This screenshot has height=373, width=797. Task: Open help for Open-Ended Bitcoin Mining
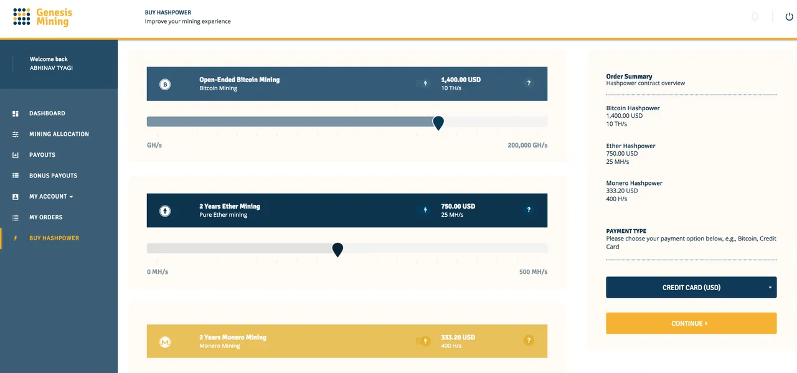pos(529,83)
